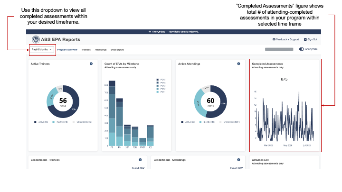This screenshot has height=192, width=342.
Task: Click the May 2026 axis label
Action: point(288,146)
